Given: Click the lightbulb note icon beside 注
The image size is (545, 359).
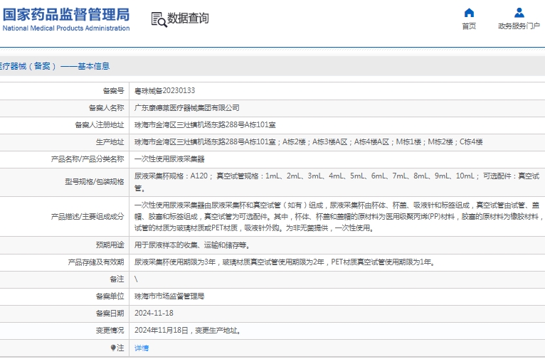Looking at the screenshot, I should click(113, 348).
